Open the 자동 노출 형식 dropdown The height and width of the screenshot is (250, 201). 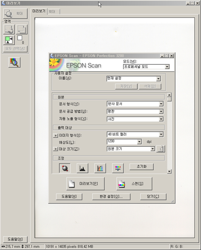click(x=135, y=119)
